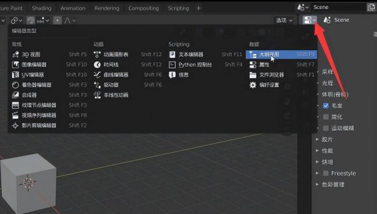The width and height of the screenshot is (377, 214).
Task: Choose 图像编辑器 from the editor menu
Action: pos(49,64)
